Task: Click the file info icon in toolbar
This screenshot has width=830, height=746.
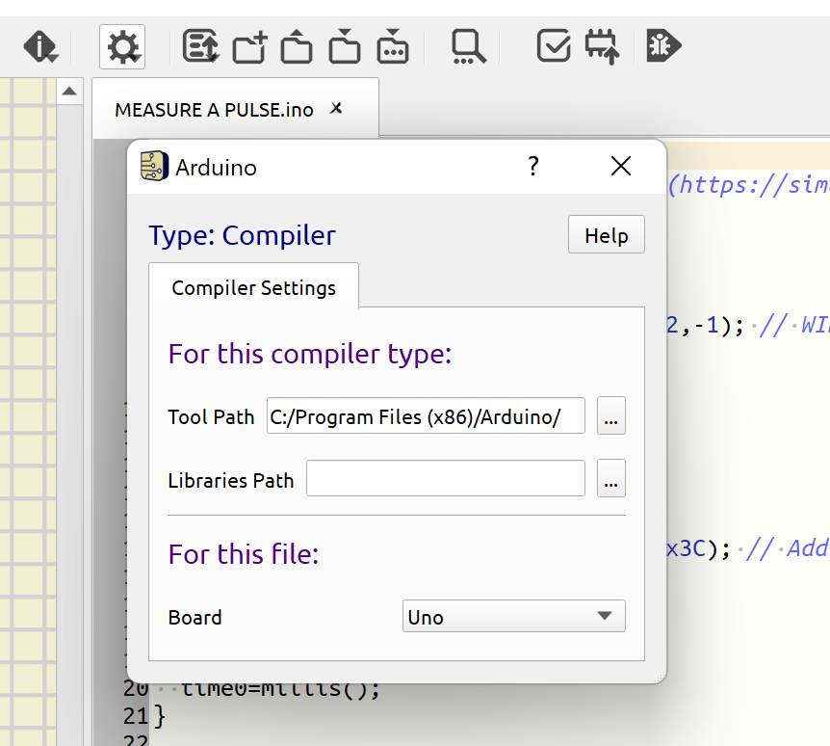Action: (x=39, y=46)
